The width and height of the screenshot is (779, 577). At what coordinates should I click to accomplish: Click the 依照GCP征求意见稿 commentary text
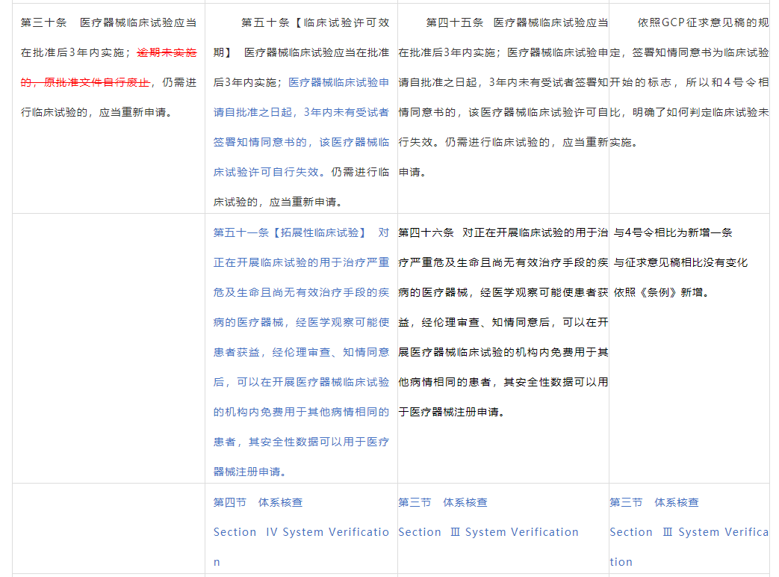pos(702,23)
